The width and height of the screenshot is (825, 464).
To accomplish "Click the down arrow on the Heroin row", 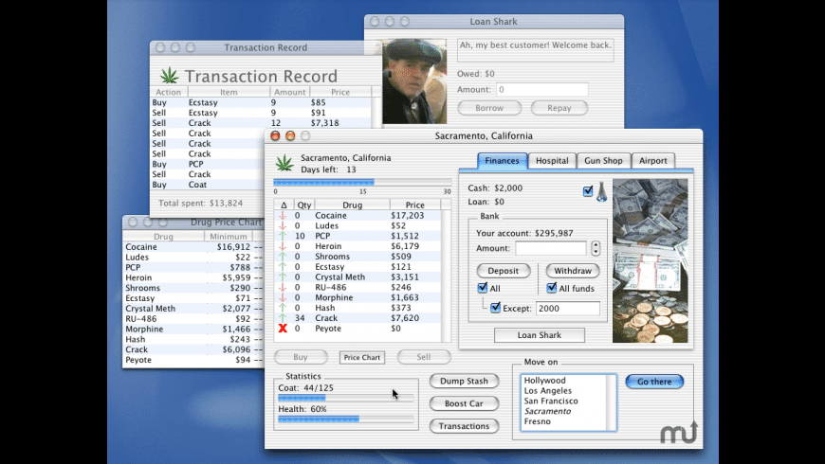I will pyautogui.click(x=283, y=246).
